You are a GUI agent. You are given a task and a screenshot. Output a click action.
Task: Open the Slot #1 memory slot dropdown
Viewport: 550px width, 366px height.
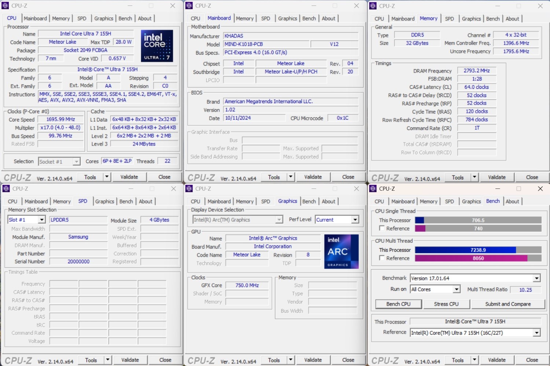pyautogui.click(x=41, y=220)
